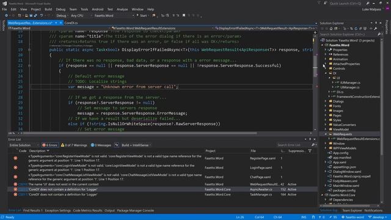Screen dimensions: 391x220
Task: Select UIManager.cs in Solution Explorer
Action: (350, 87)
